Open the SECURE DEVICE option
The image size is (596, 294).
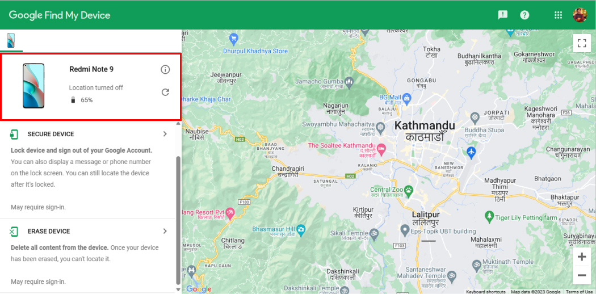tap(51, 134)
